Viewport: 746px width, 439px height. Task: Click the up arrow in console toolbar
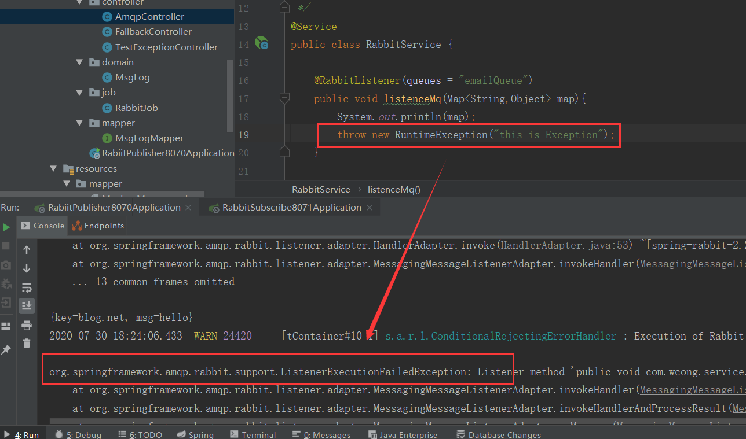click(x=27, y=250)
